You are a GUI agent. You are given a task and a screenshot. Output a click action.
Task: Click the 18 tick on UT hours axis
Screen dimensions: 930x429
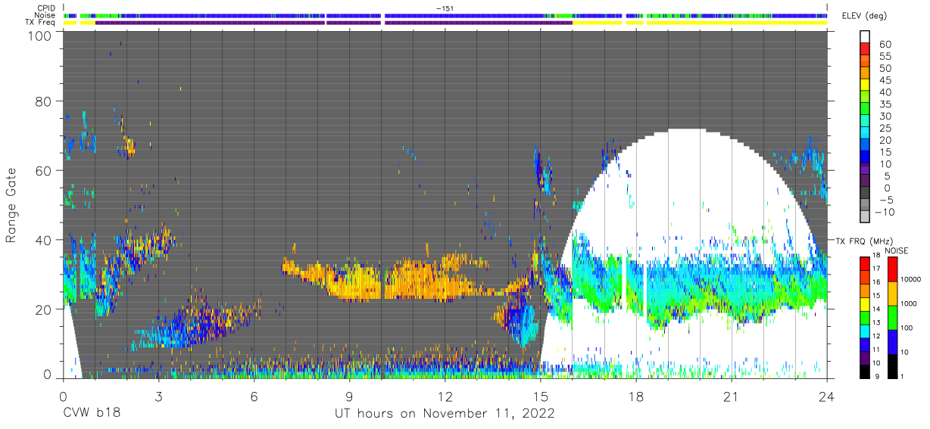pyautogui.click(x=635, y=396)
